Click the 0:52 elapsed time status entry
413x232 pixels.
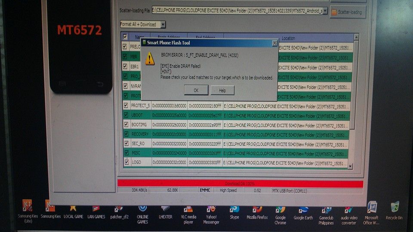click(x=257, y=190)
